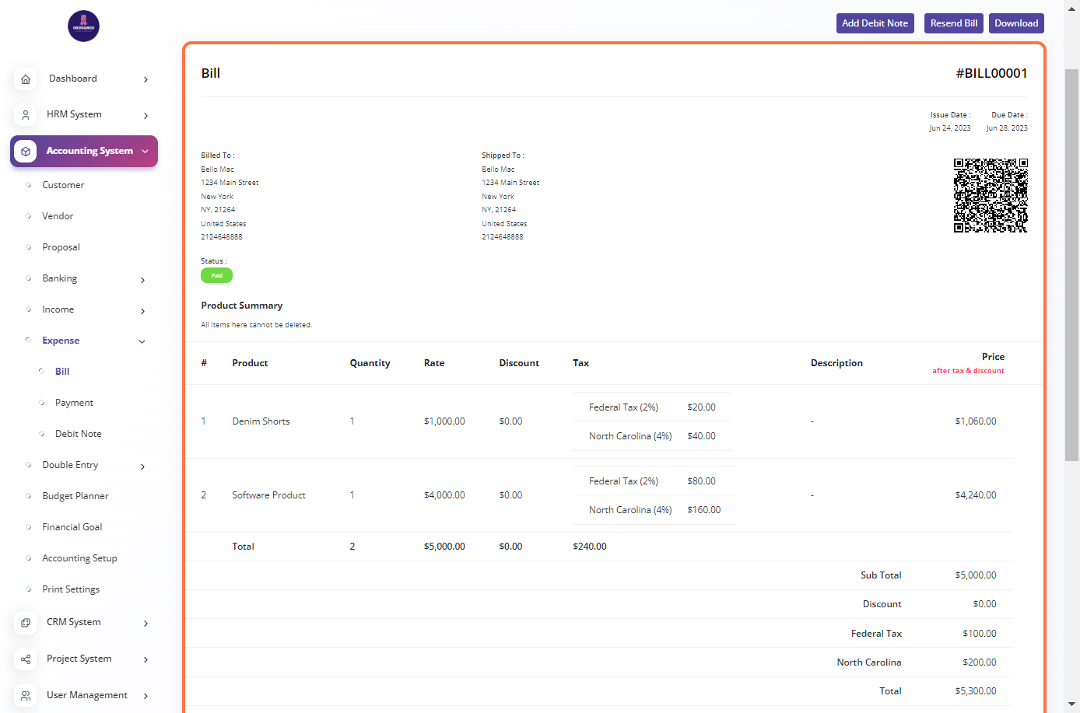Click the Add Debit Note button
Screen dimensions: 1080x713
[x=875, y=23]
